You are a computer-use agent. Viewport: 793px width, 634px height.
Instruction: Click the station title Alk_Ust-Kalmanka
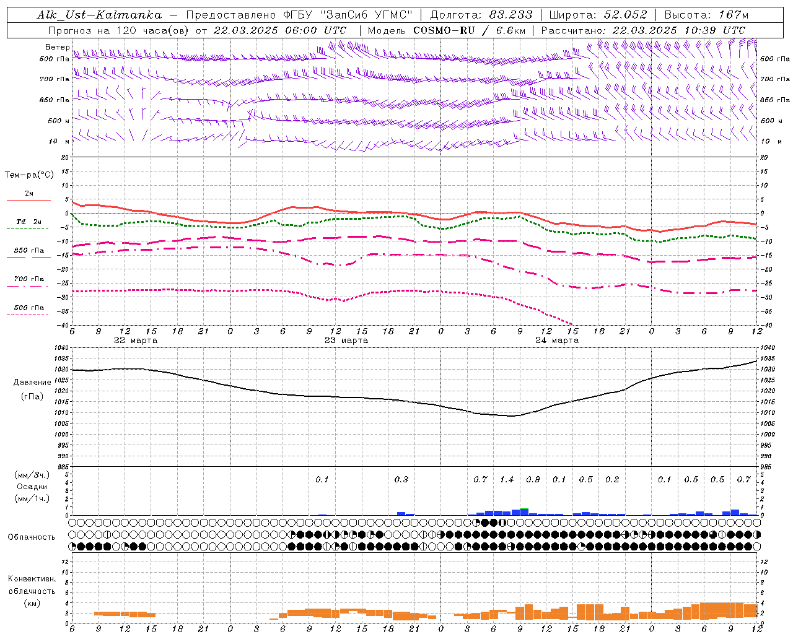tap(99, 15)
